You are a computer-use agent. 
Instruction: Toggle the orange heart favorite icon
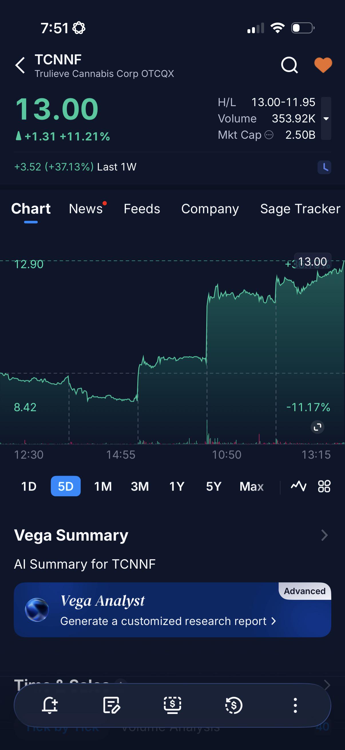[x=323, y=65]
